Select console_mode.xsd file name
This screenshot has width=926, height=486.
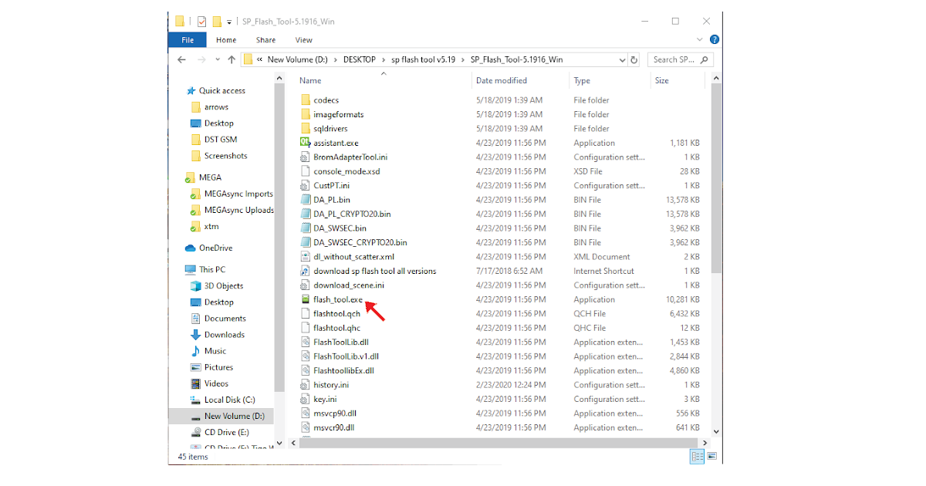coord(346,171)
